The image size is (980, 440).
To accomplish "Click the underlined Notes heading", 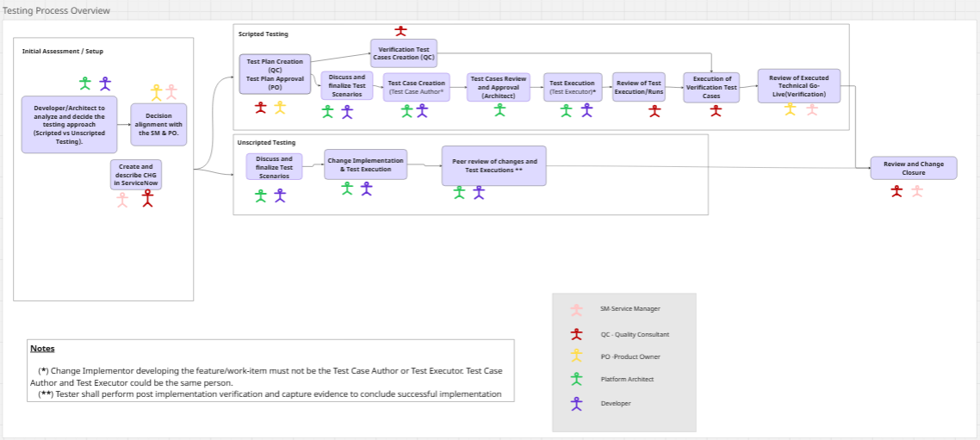I will pos(42,349).
